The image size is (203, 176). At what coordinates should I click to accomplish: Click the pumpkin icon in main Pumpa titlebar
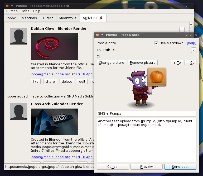(7, 6)
